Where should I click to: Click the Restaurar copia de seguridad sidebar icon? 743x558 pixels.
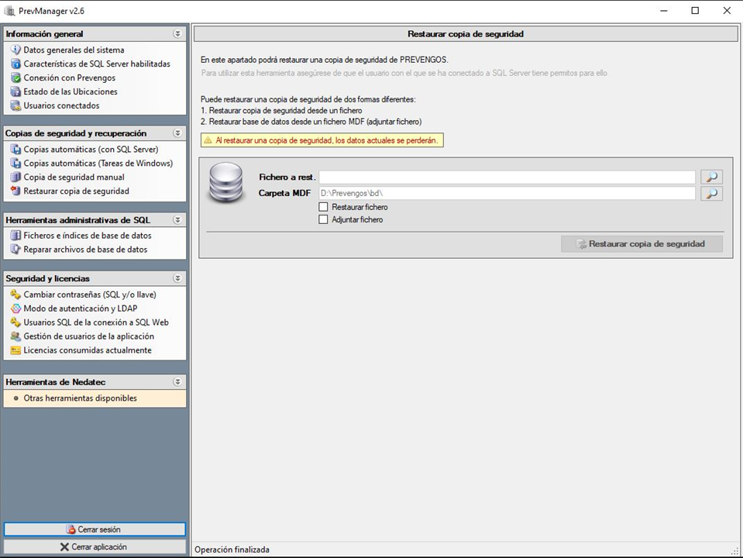tap(15, 191)
